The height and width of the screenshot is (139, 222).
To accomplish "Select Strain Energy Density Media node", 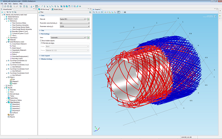I will (x=21, y=27).
